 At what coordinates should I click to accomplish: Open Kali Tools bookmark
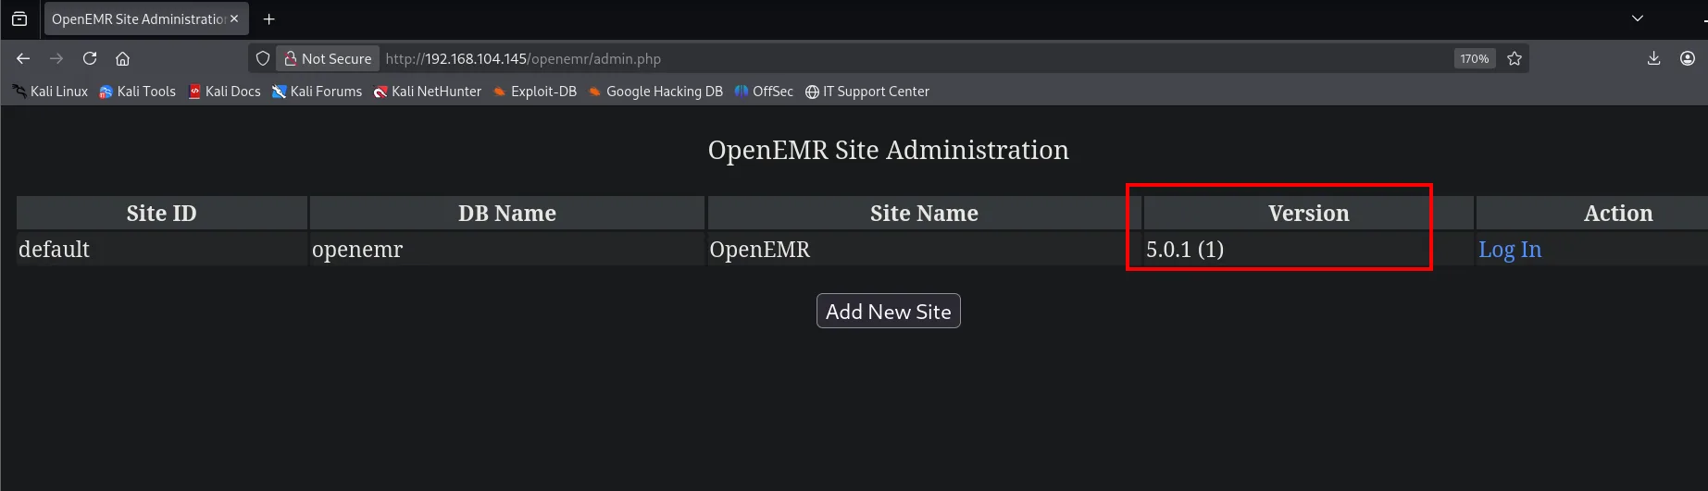tap(137, 92)
